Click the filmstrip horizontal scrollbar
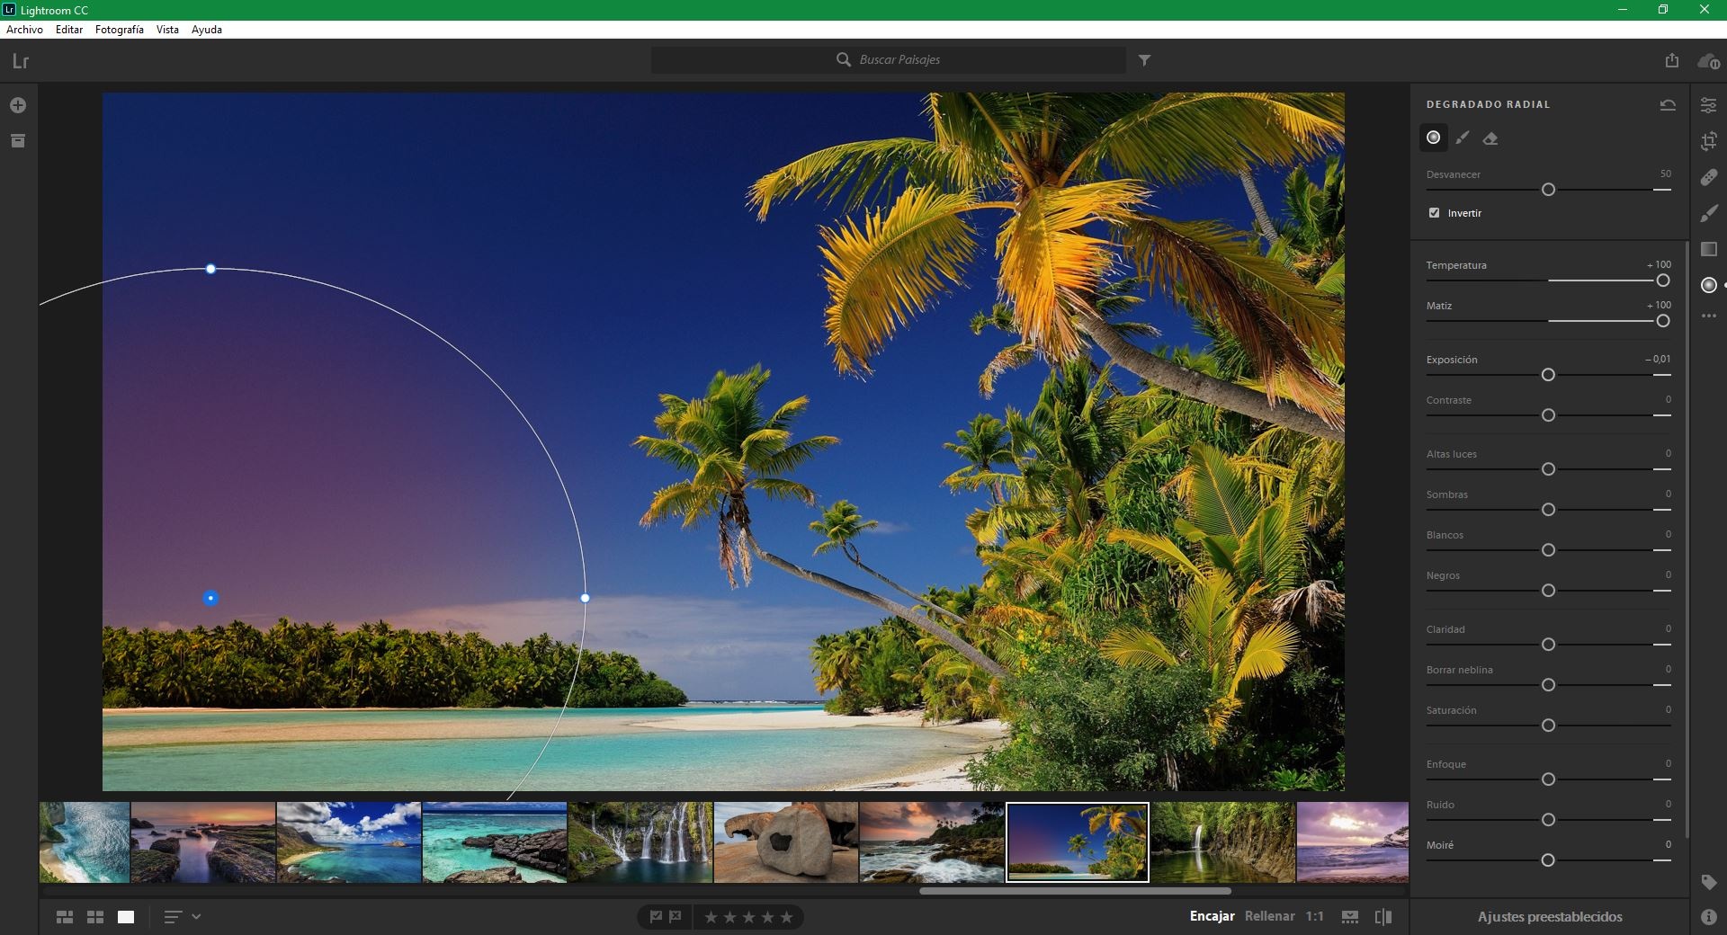The image size is (1727, 935). coord(1075,891)
